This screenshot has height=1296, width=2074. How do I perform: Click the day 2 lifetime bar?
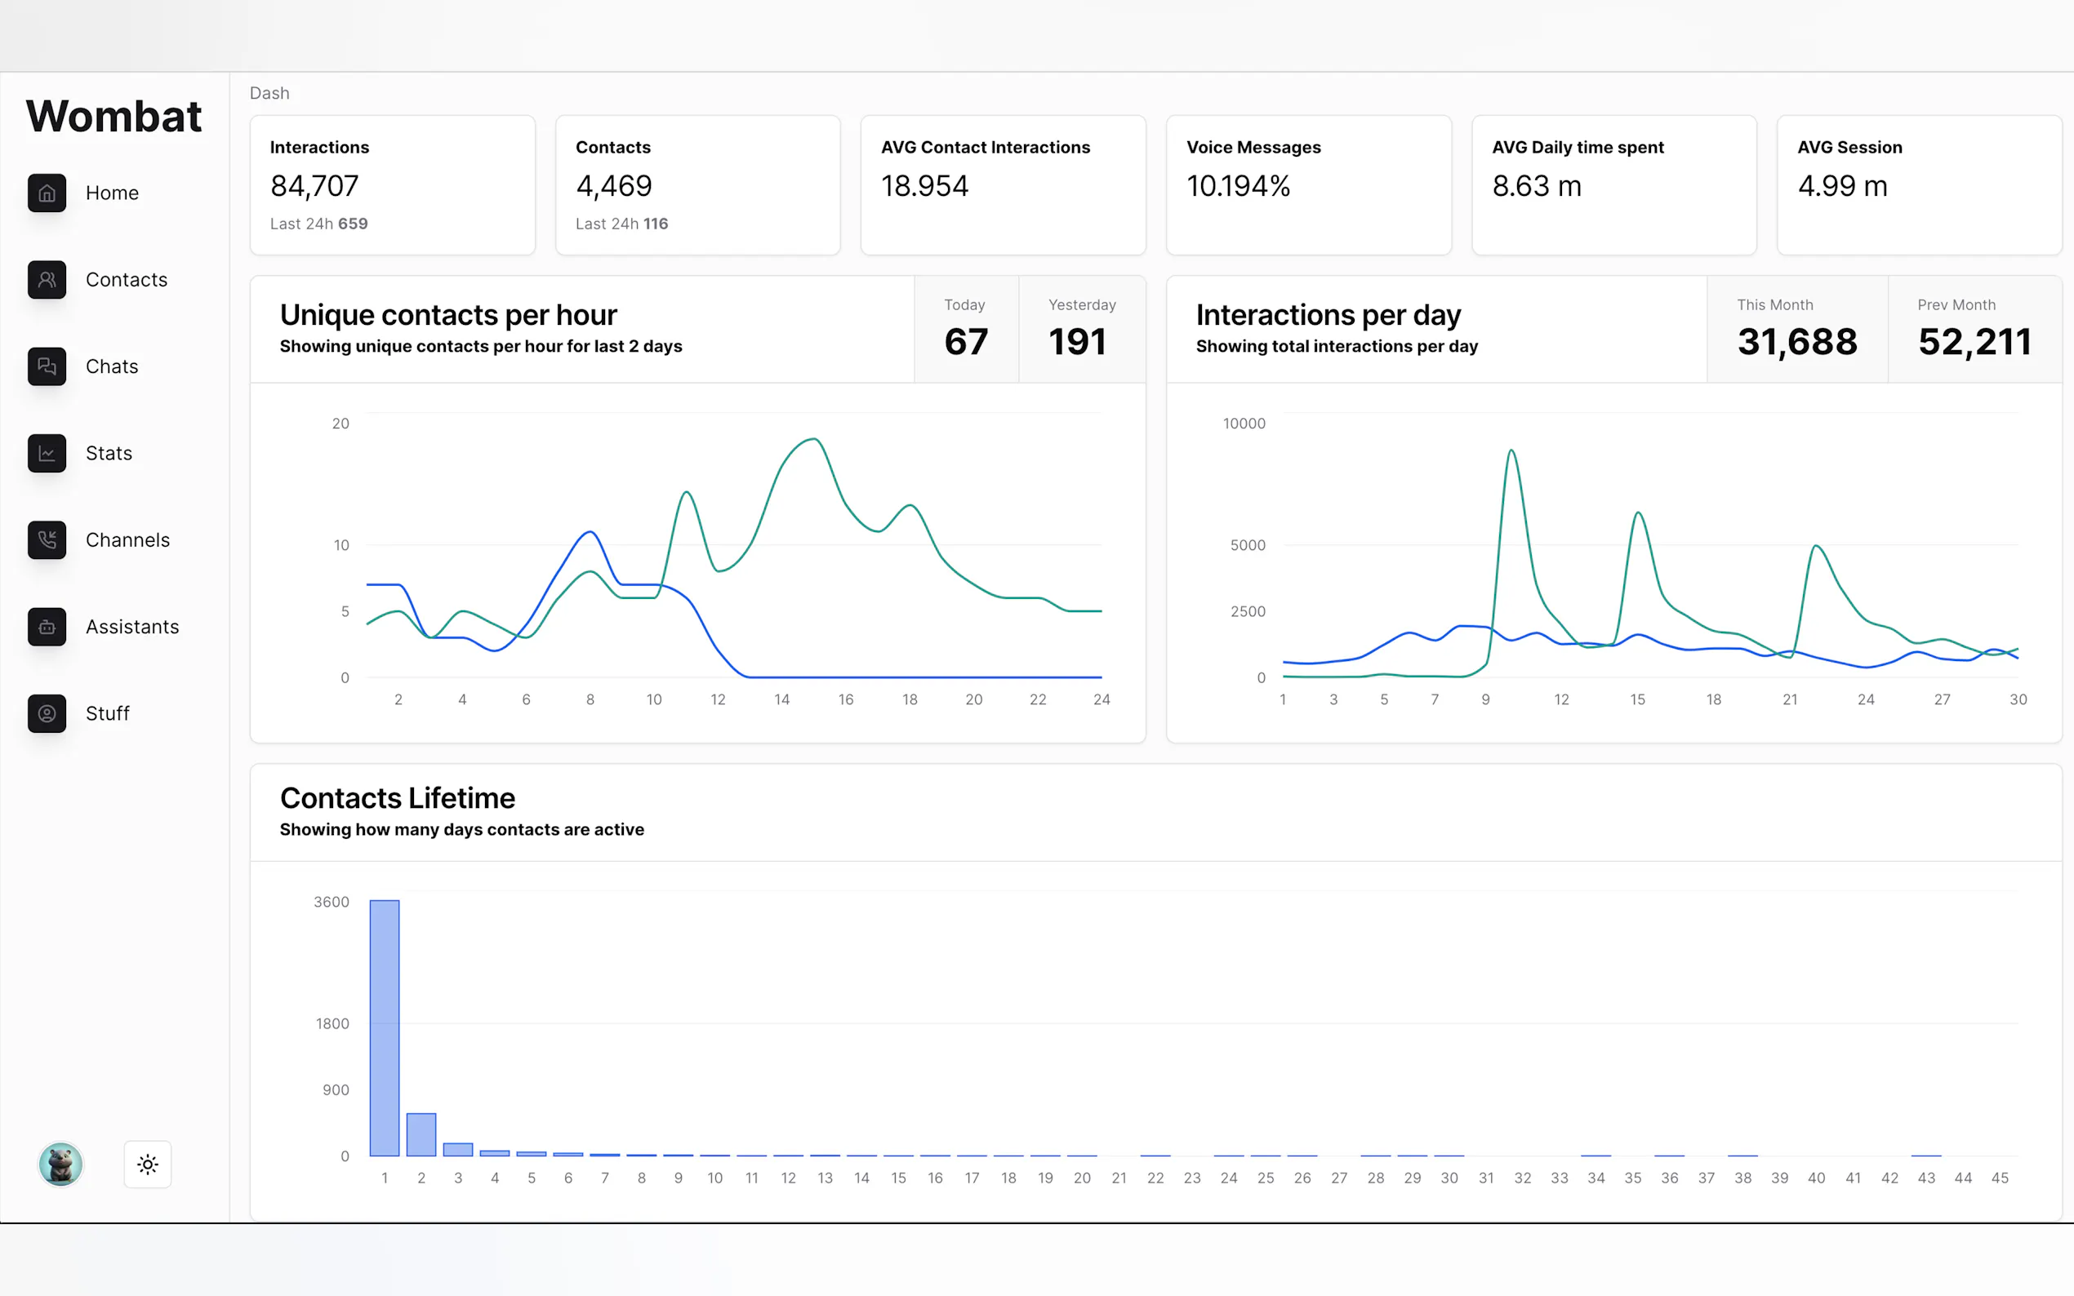421,1134
